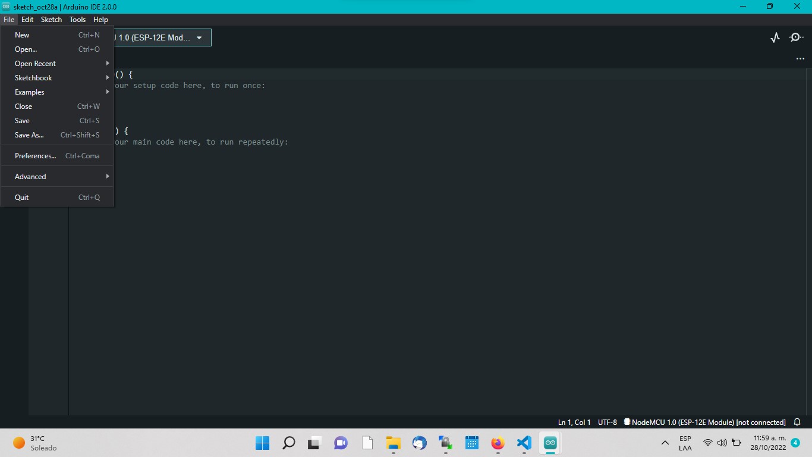Expand the Open Recent submenu

coord(57,64)
